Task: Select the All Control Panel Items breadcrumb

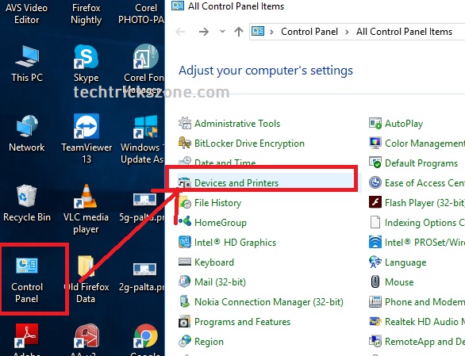Action: tap(404, 32)
